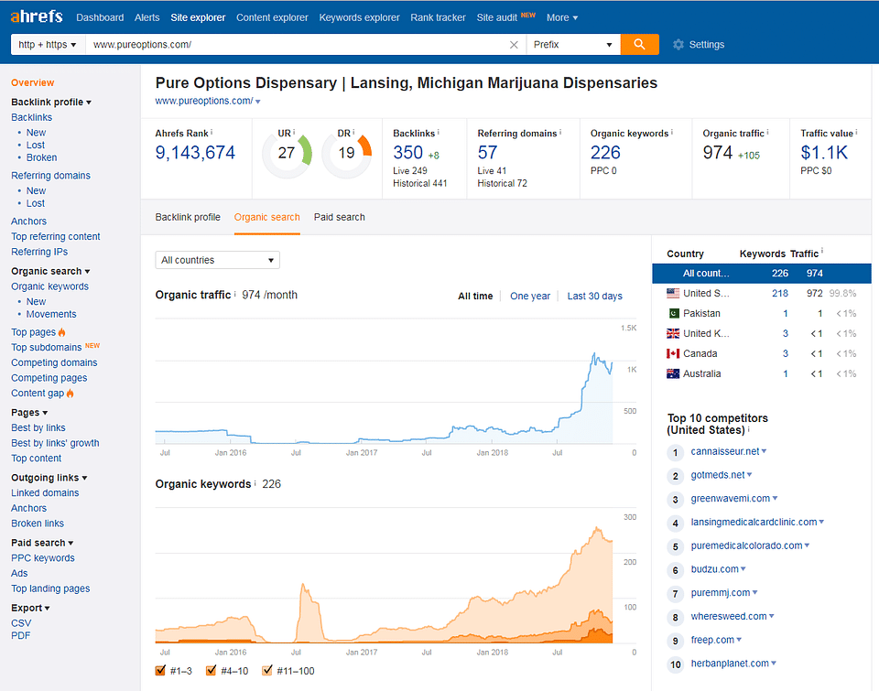
Task: Open the All countries dropdown
Action: (218, 260)
